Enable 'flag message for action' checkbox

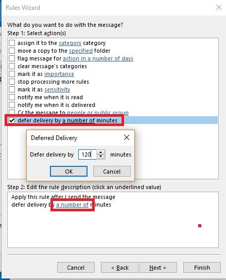click(x=12, y=58)
